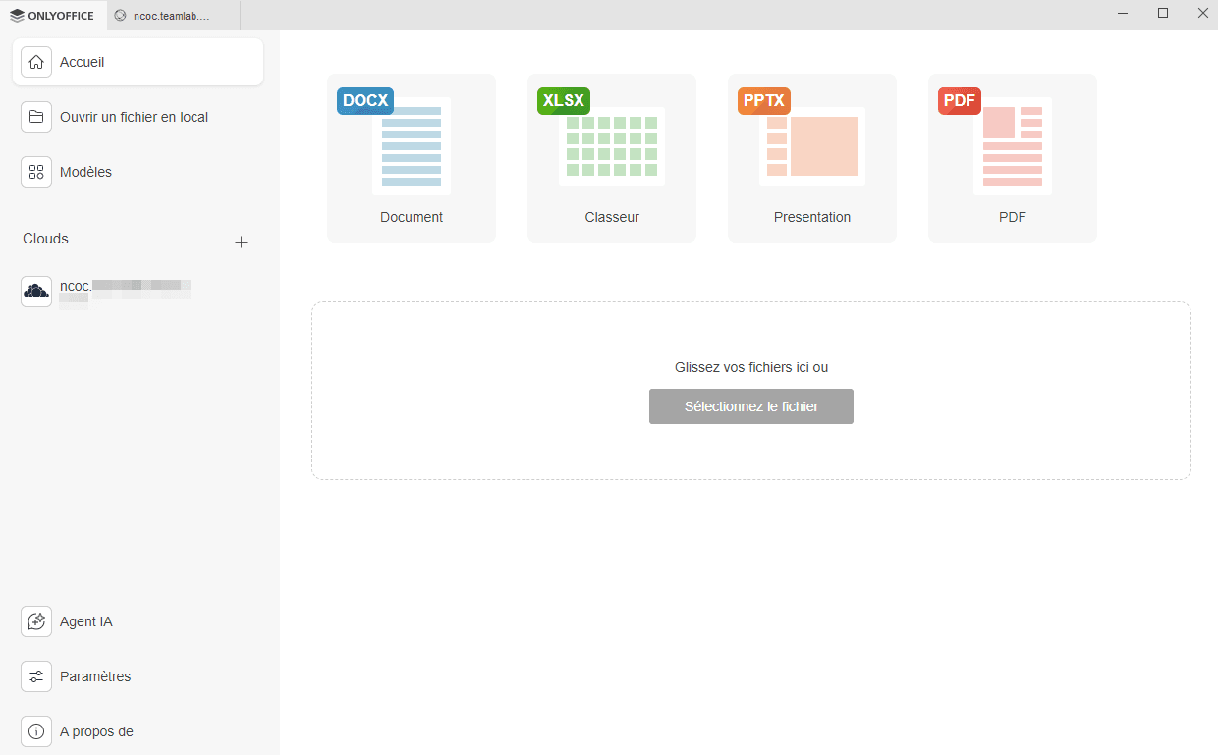This screenshot has width=1218, height=755.
Task: Click the Accueil home icon
Action: (36, 62)
